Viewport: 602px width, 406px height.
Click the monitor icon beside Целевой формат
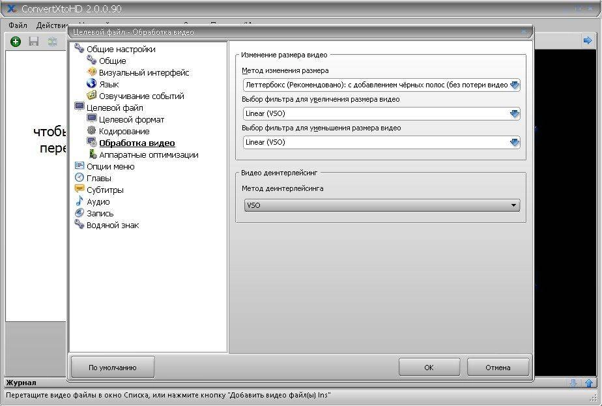[x=91, y=119]
